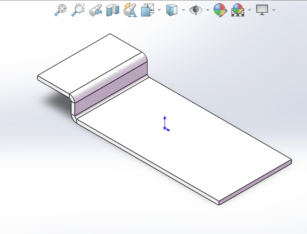Image resolution: width=307 pixels, height=234 pixels.
Task: Select the purple vertical bend face
Action: tap(110, 89)
